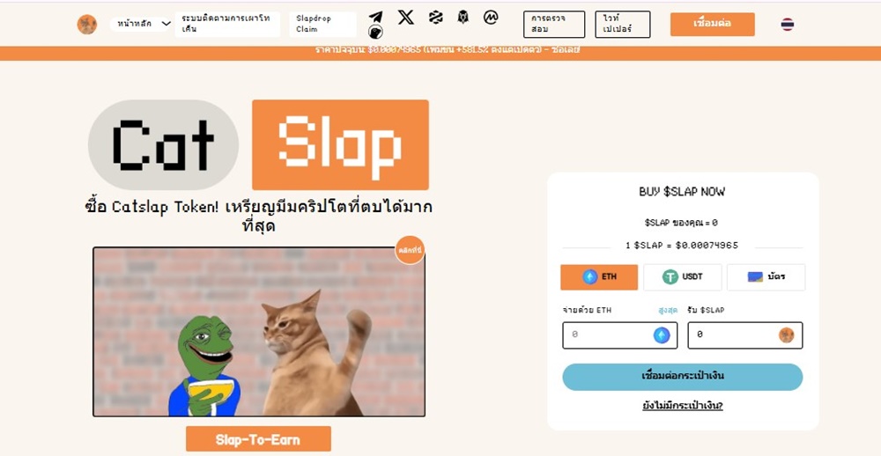This screenshot has height=456, width=881.
Task: Click the CoinGecko gecko icon
Action: pyautogui.click(x=375, y=33)
